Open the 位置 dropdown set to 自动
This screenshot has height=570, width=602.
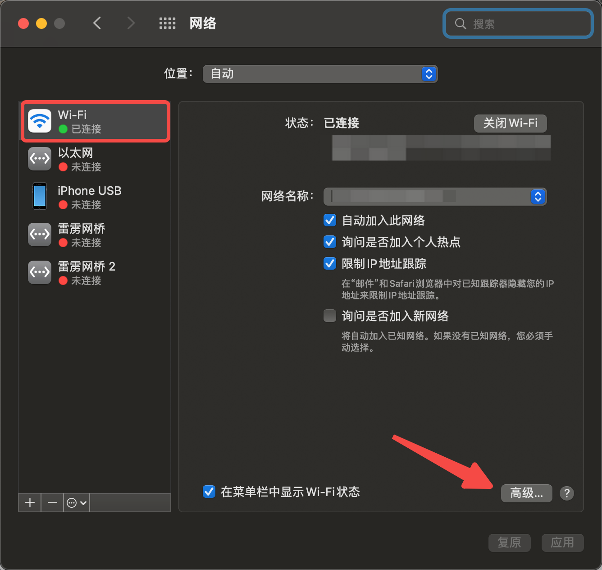(x=320, y=74)
